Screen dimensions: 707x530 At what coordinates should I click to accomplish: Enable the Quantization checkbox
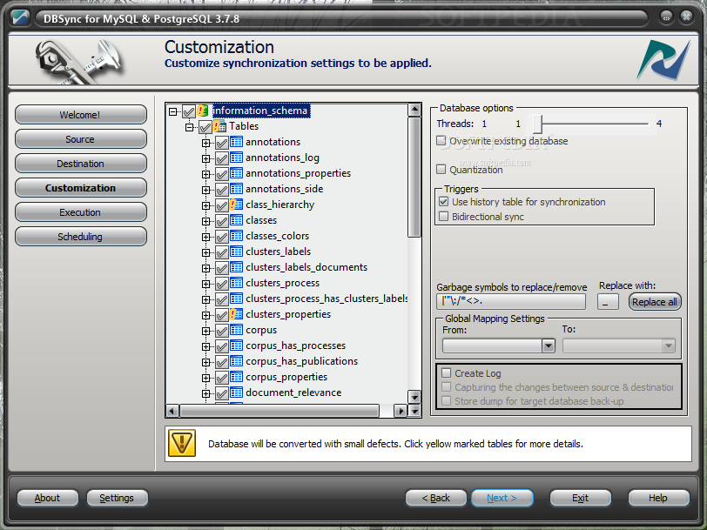(x=441, y=170)
